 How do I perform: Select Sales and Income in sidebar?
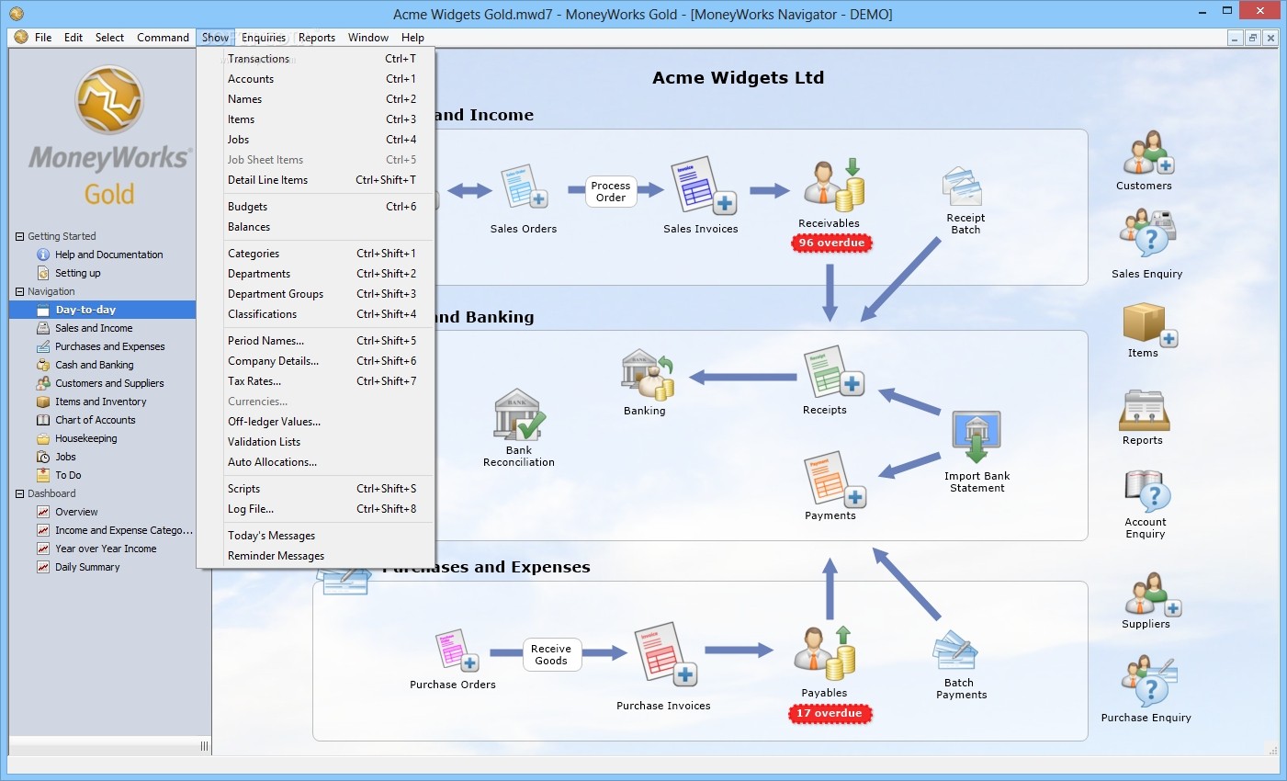coord(94,328)
